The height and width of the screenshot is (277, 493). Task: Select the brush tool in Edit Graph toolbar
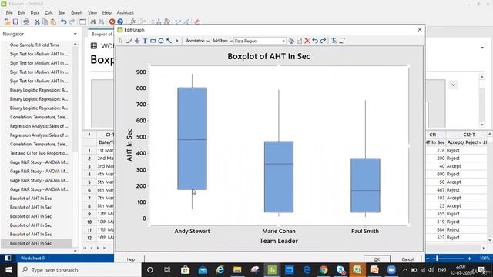point(129,41)
